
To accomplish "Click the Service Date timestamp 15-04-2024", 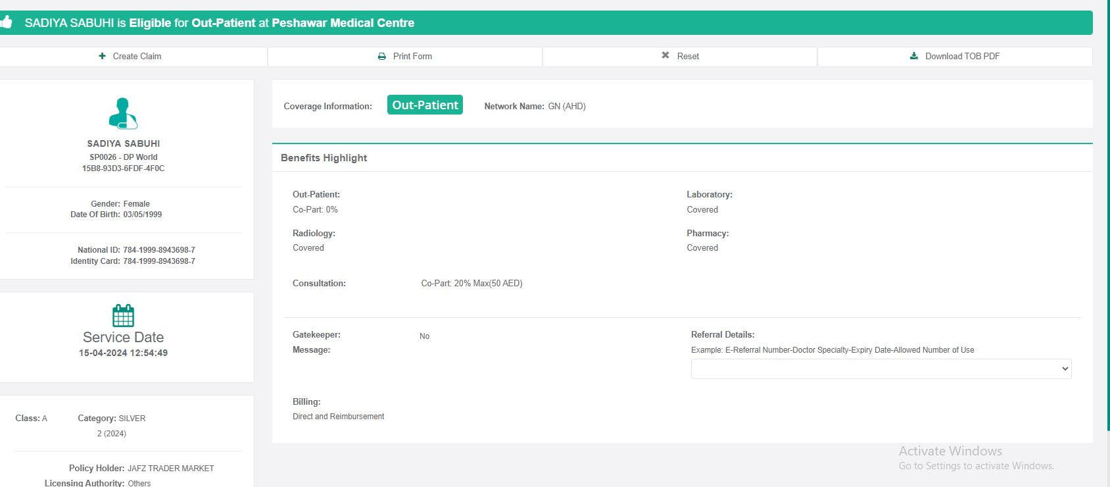I will click(x=123, y=353).
